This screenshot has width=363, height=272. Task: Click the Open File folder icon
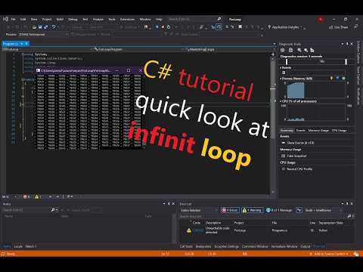34,27
